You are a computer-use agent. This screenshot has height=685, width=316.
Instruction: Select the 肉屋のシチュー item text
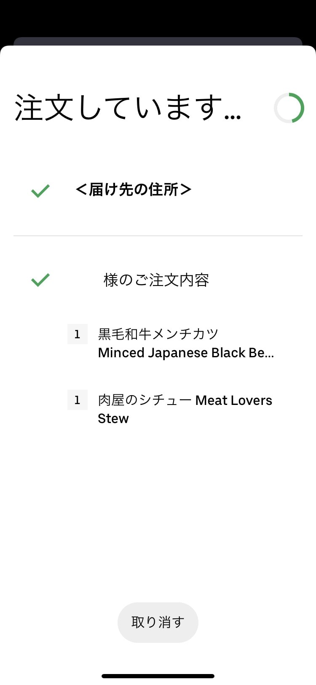(x=145, y=400)
